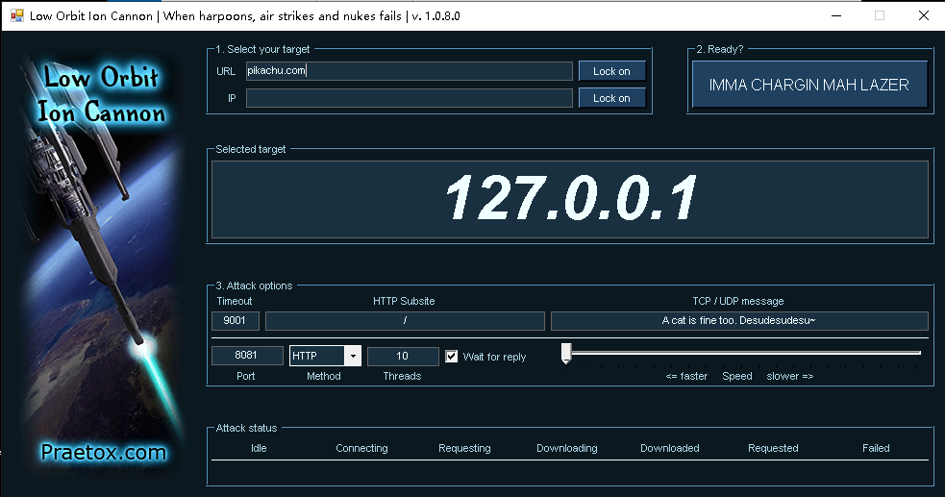Screen dimensions: 945x497
Task: Click Lock on button next to IP
Action: [611, 98]
